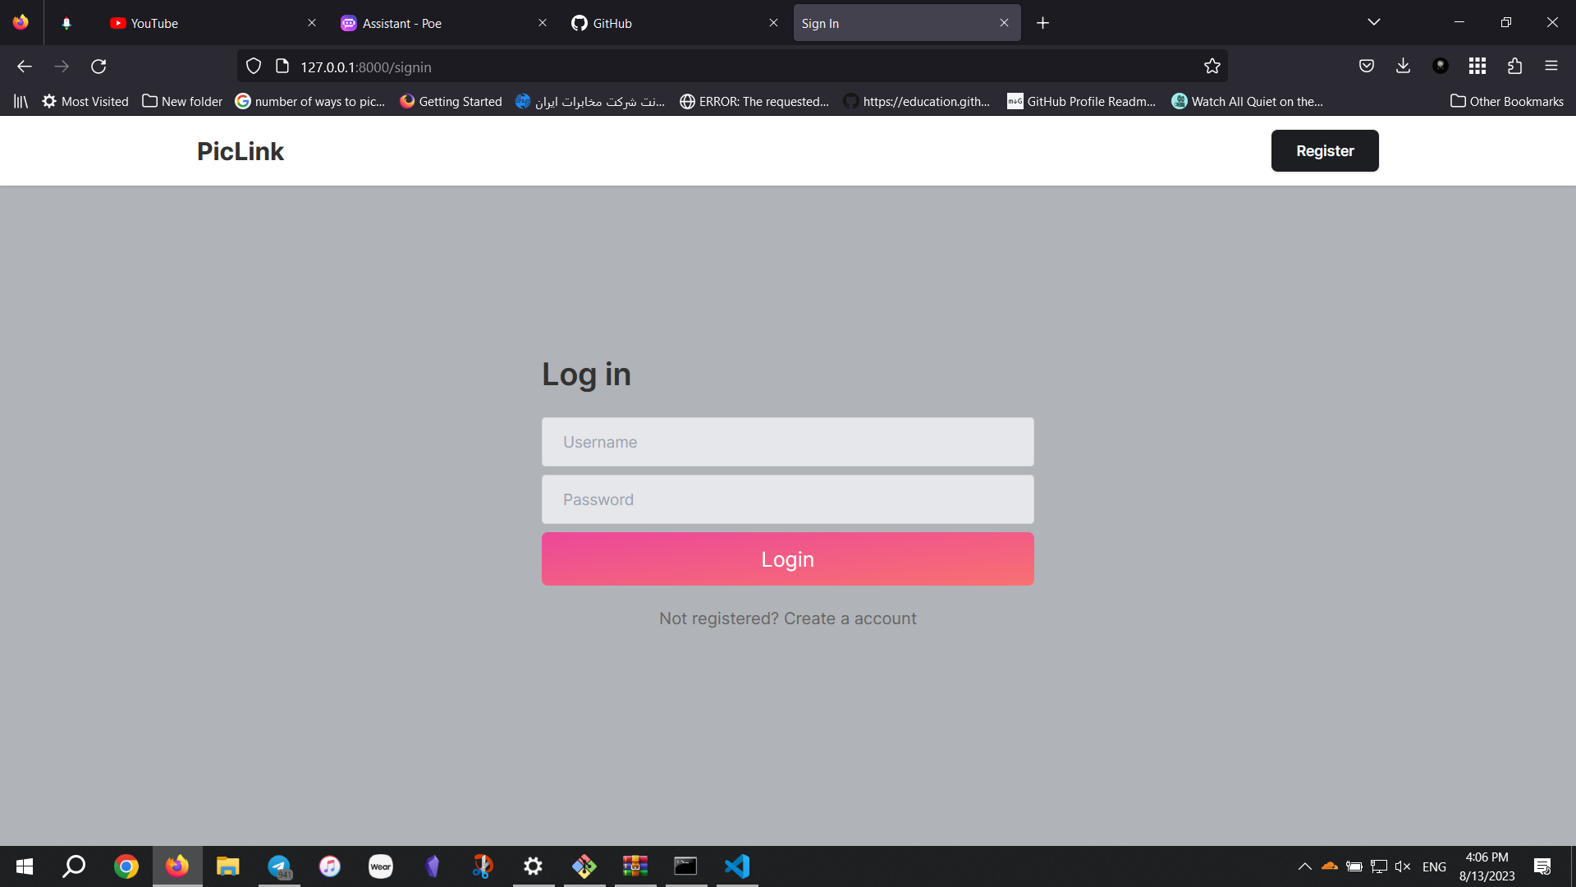The width and height of the screenshot is (1576, 887).
Task: Open Telegram from the taskbar
Action: [279, 866]
